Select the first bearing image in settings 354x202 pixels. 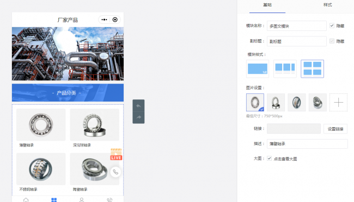coord(255,103)
